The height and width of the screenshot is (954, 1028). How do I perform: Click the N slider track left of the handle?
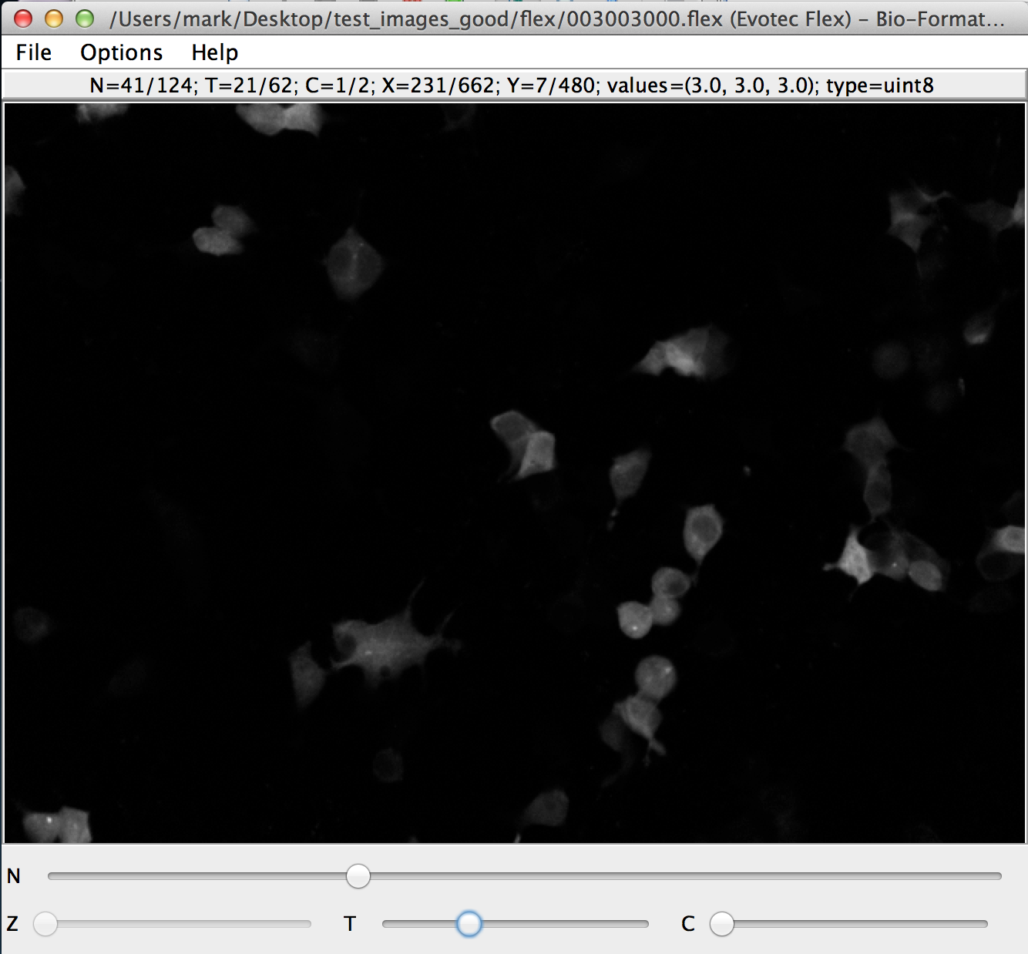pyautogui.click(x=193, y=876)
